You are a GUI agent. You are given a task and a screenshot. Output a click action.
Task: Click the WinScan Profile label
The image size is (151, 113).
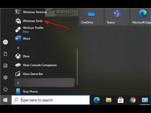pos(33,28)
